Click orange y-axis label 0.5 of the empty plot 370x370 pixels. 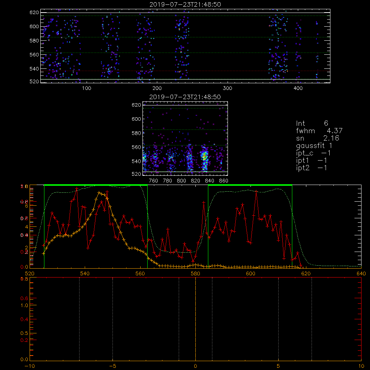[x=24, y=333]
